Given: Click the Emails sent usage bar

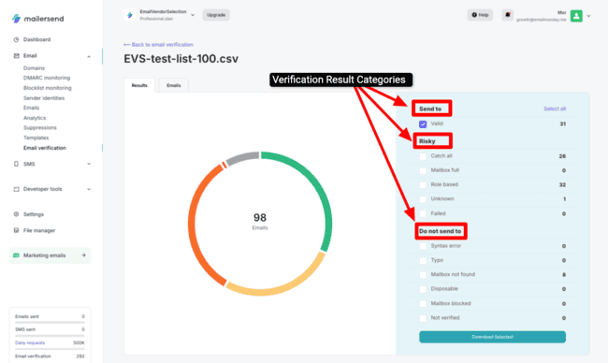Looking at the screenshot, I should click(x=50, y=322).
